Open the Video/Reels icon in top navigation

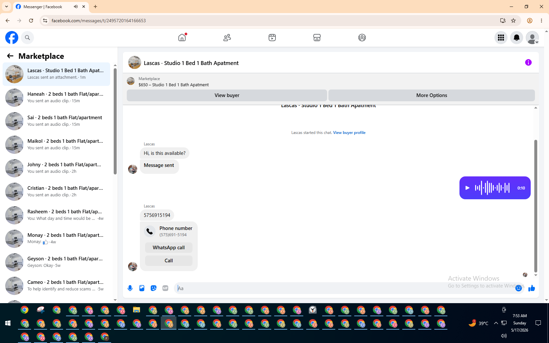click(x=272, y=38)
